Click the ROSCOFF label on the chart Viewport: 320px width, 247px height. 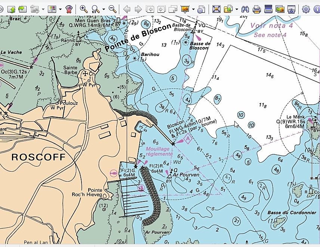[39, 157]
